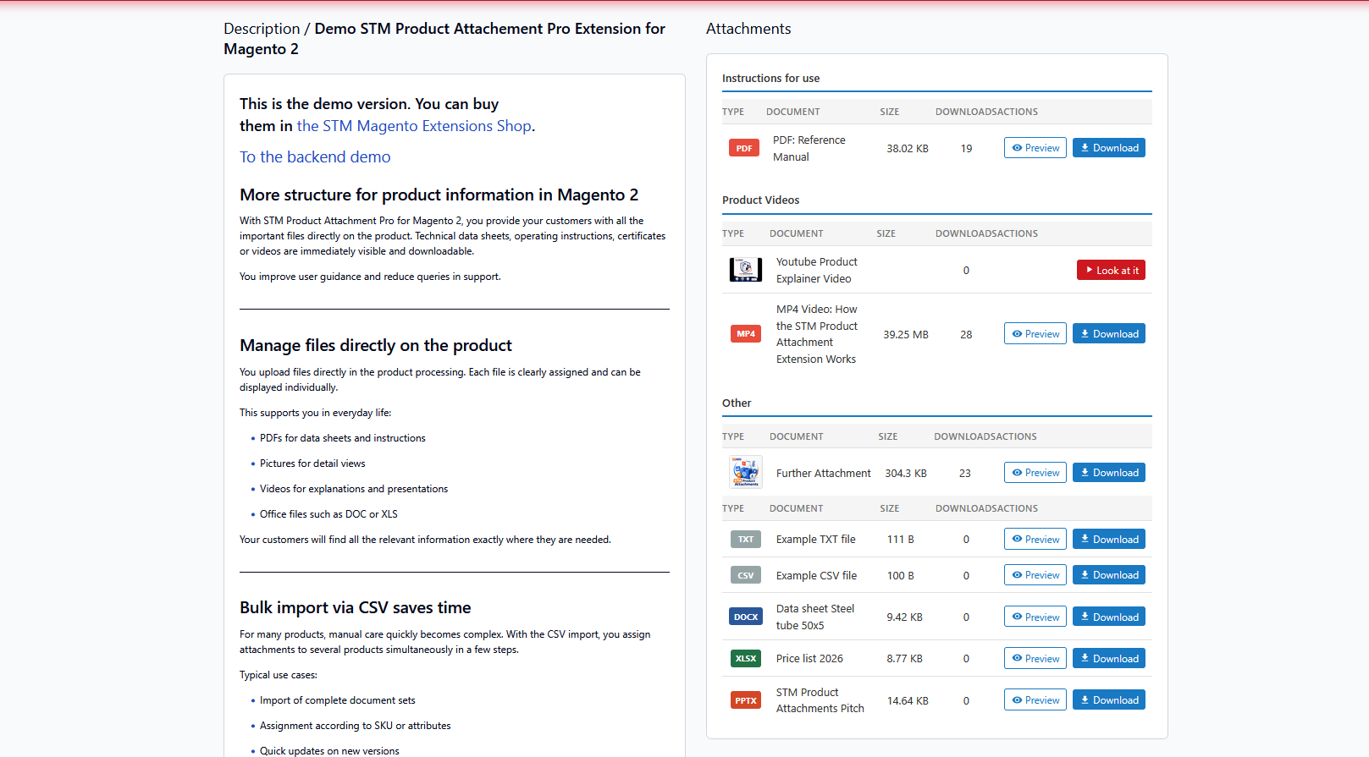Click the Product Videos section heading

point(760,200)
